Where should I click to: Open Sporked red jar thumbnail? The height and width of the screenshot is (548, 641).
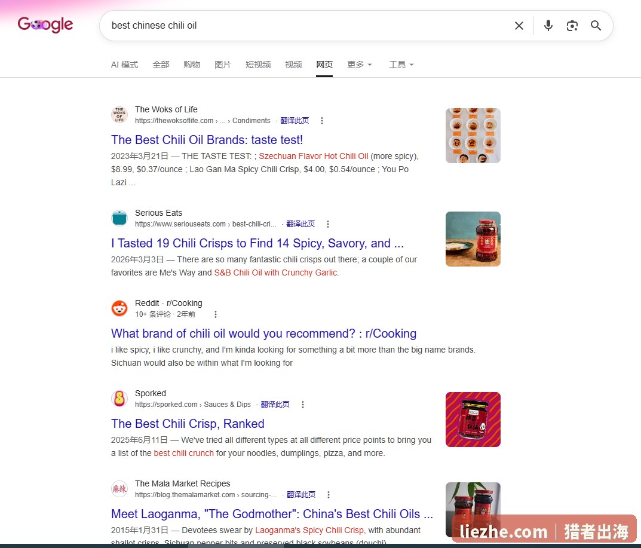473,420
